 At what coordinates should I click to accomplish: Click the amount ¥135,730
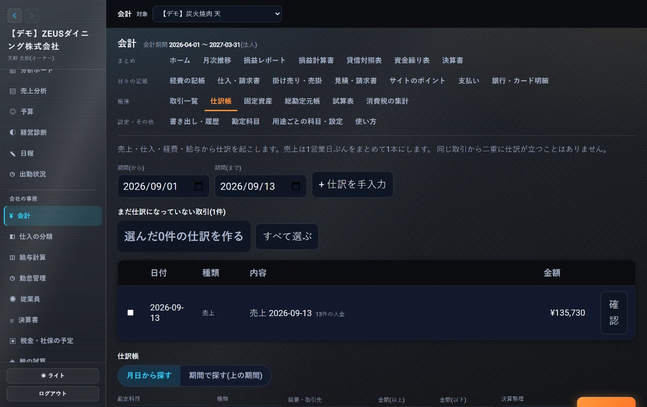pyautogui.click(x=567, y=313)
